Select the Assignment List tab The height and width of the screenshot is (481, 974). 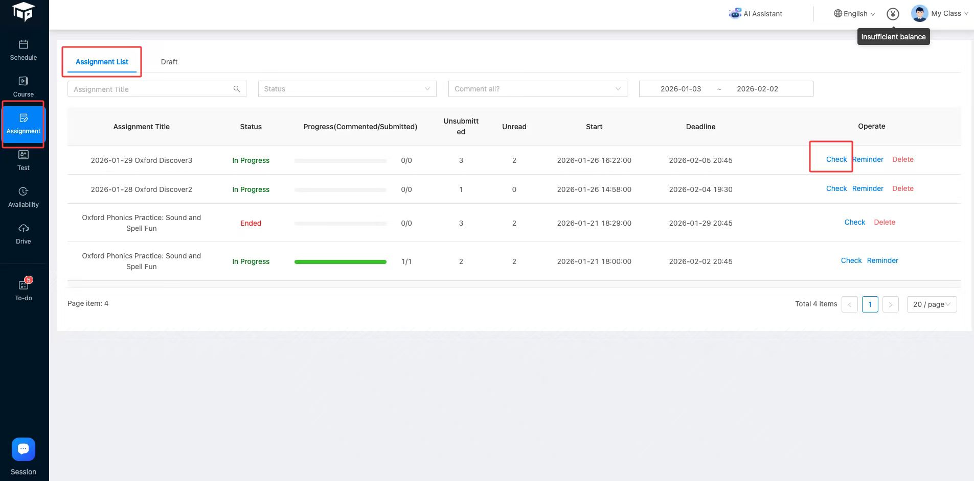pos(102,62)
